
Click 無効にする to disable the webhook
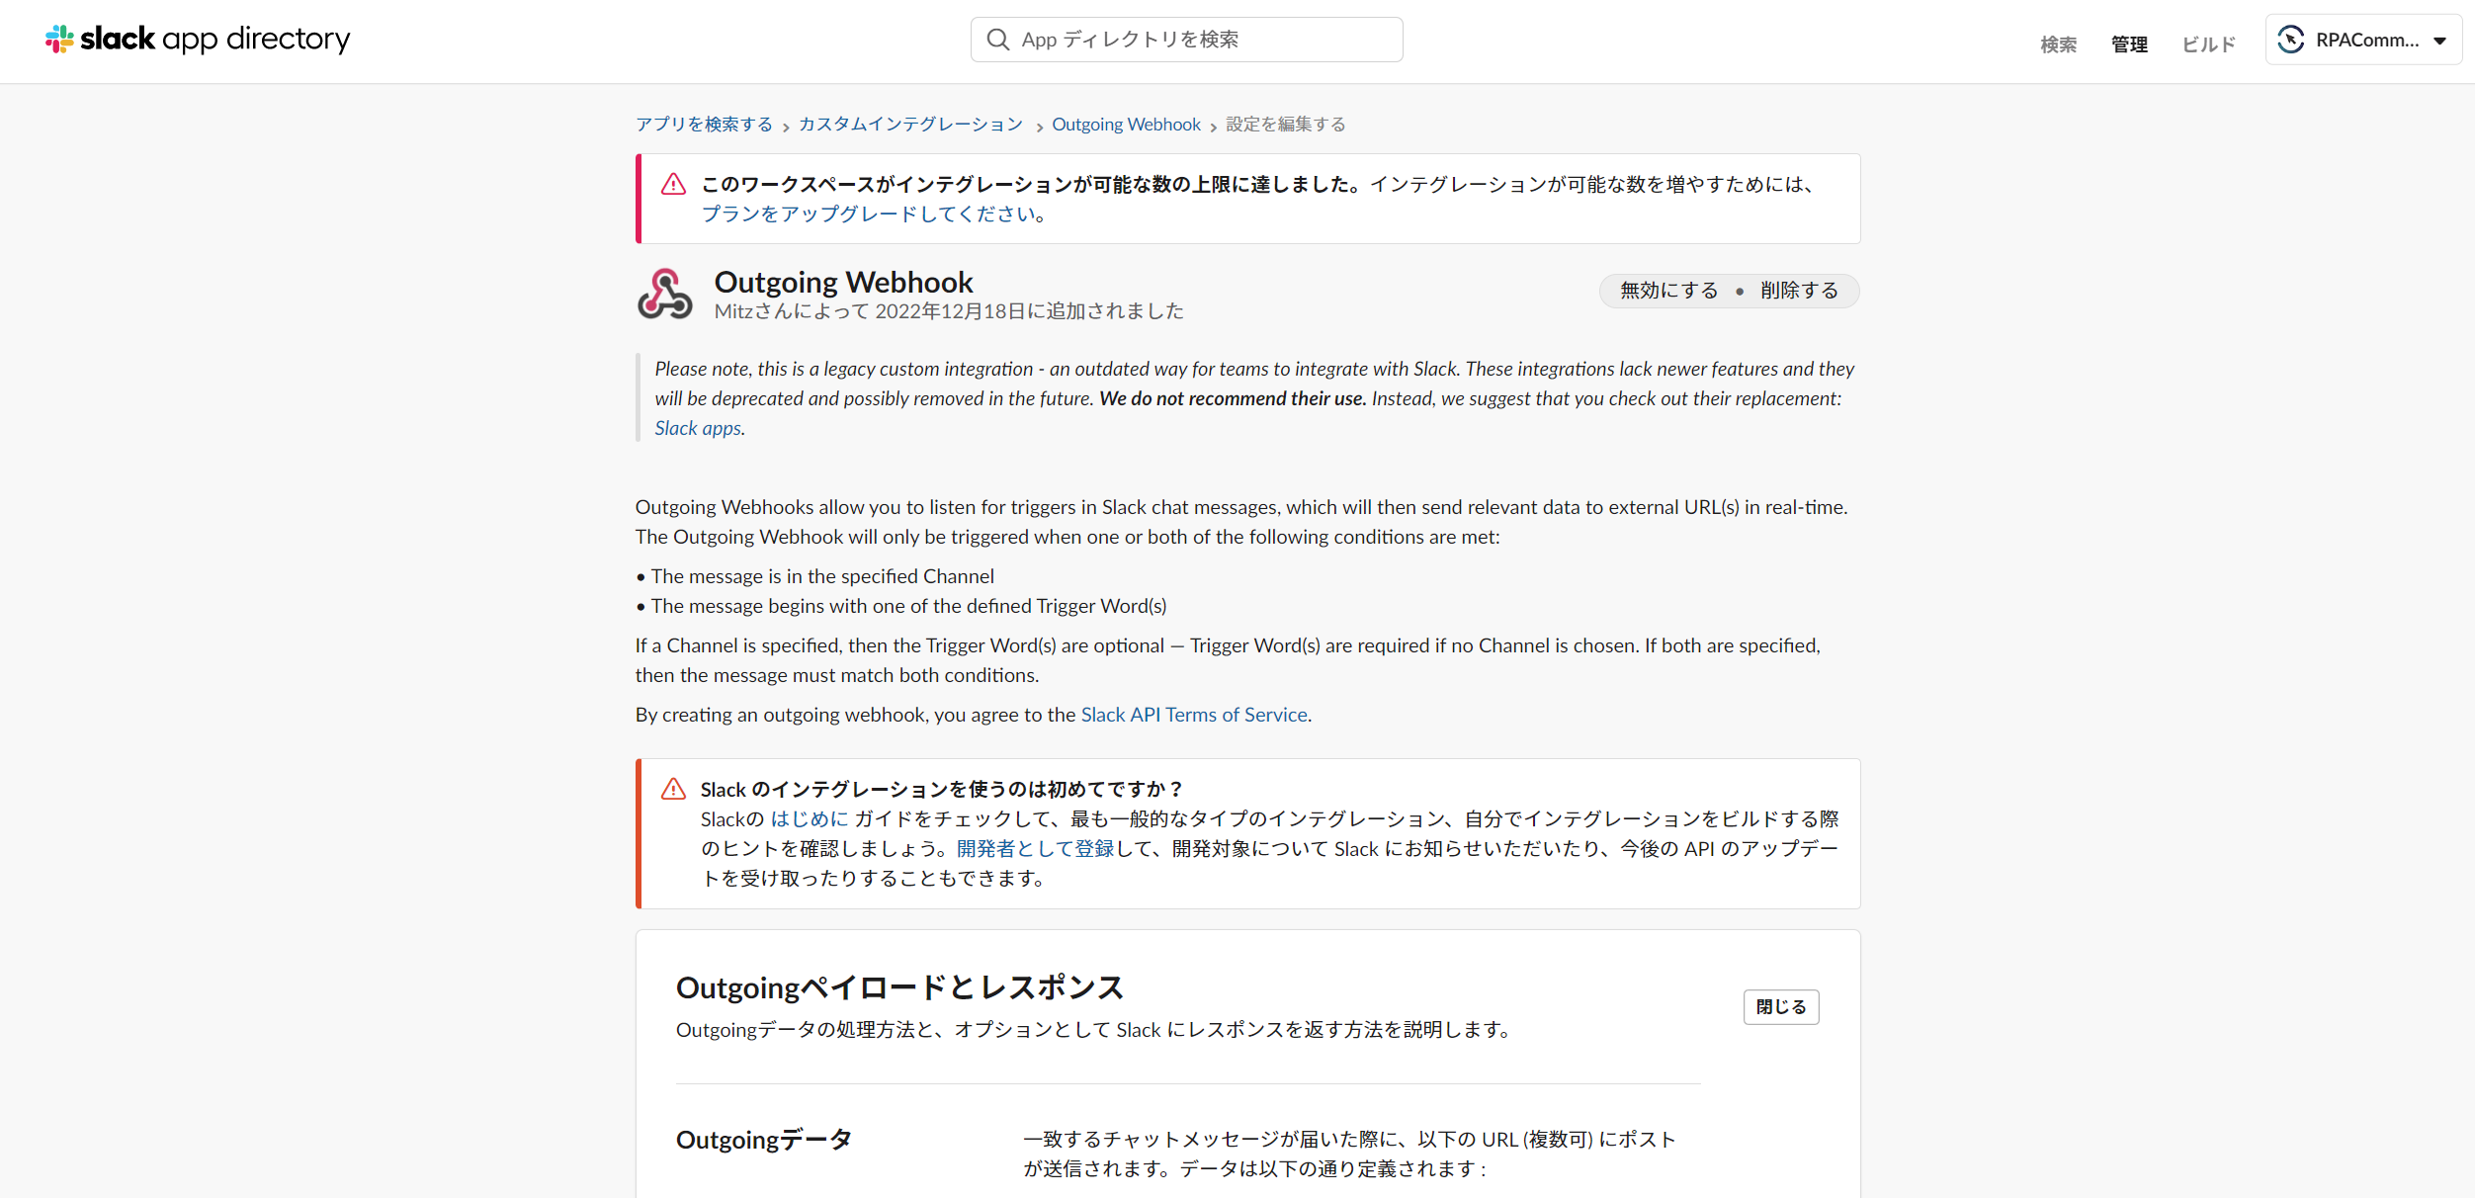coord(1667,290)
